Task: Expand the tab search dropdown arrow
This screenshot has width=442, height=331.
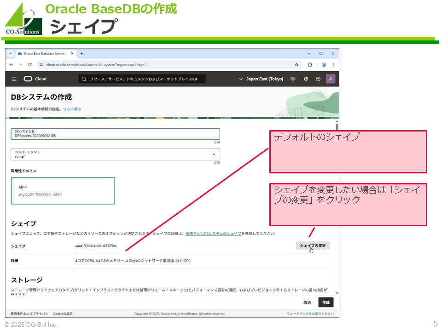Action: [11, 53]
